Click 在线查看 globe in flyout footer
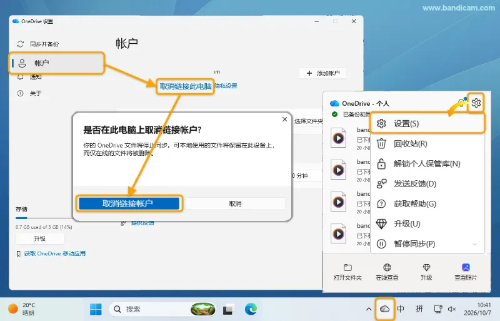The width and height of the screenshot is (500, 321). [387, 272]
